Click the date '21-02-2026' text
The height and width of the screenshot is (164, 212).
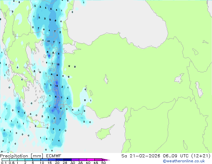coord(145,156)
